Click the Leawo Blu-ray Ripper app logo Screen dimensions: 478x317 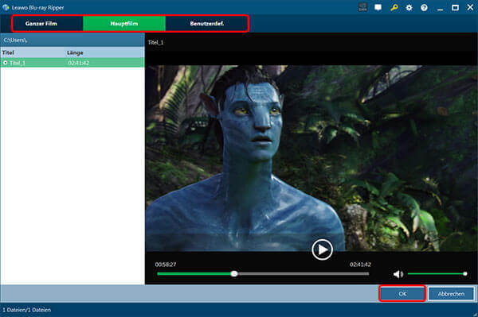pyautogui.click(x=6, y=7)
